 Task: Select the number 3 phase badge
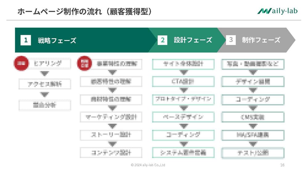[x=231, y=40]
